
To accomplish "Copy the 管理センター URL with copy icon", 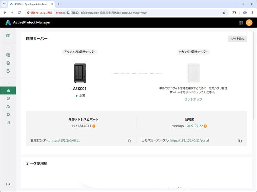I will [x=129, y=140].
